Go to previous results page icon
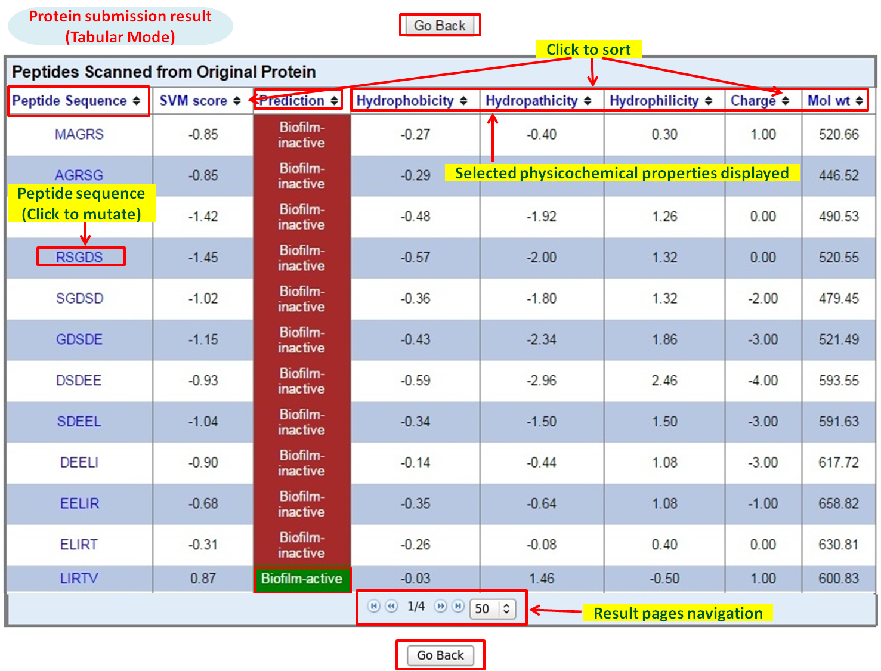 (391, 606)
